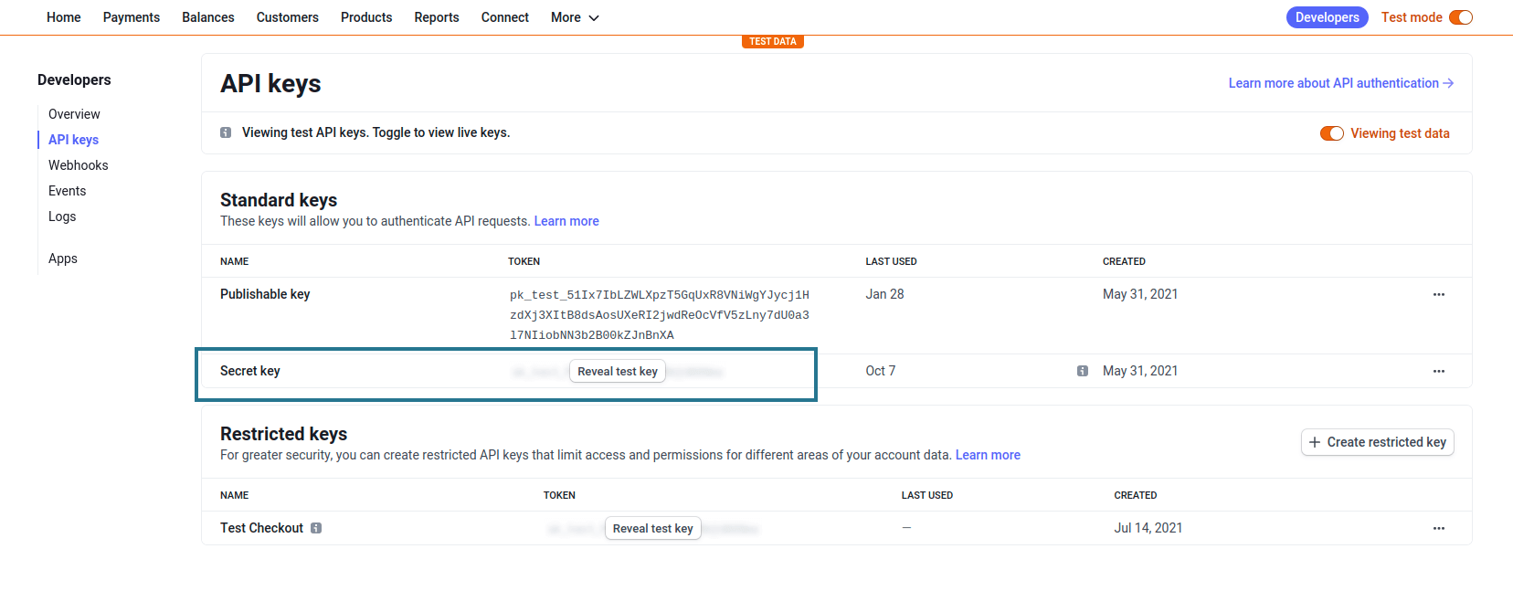Click the info icon beside Viewing test API keys

(x=226, y=132)
